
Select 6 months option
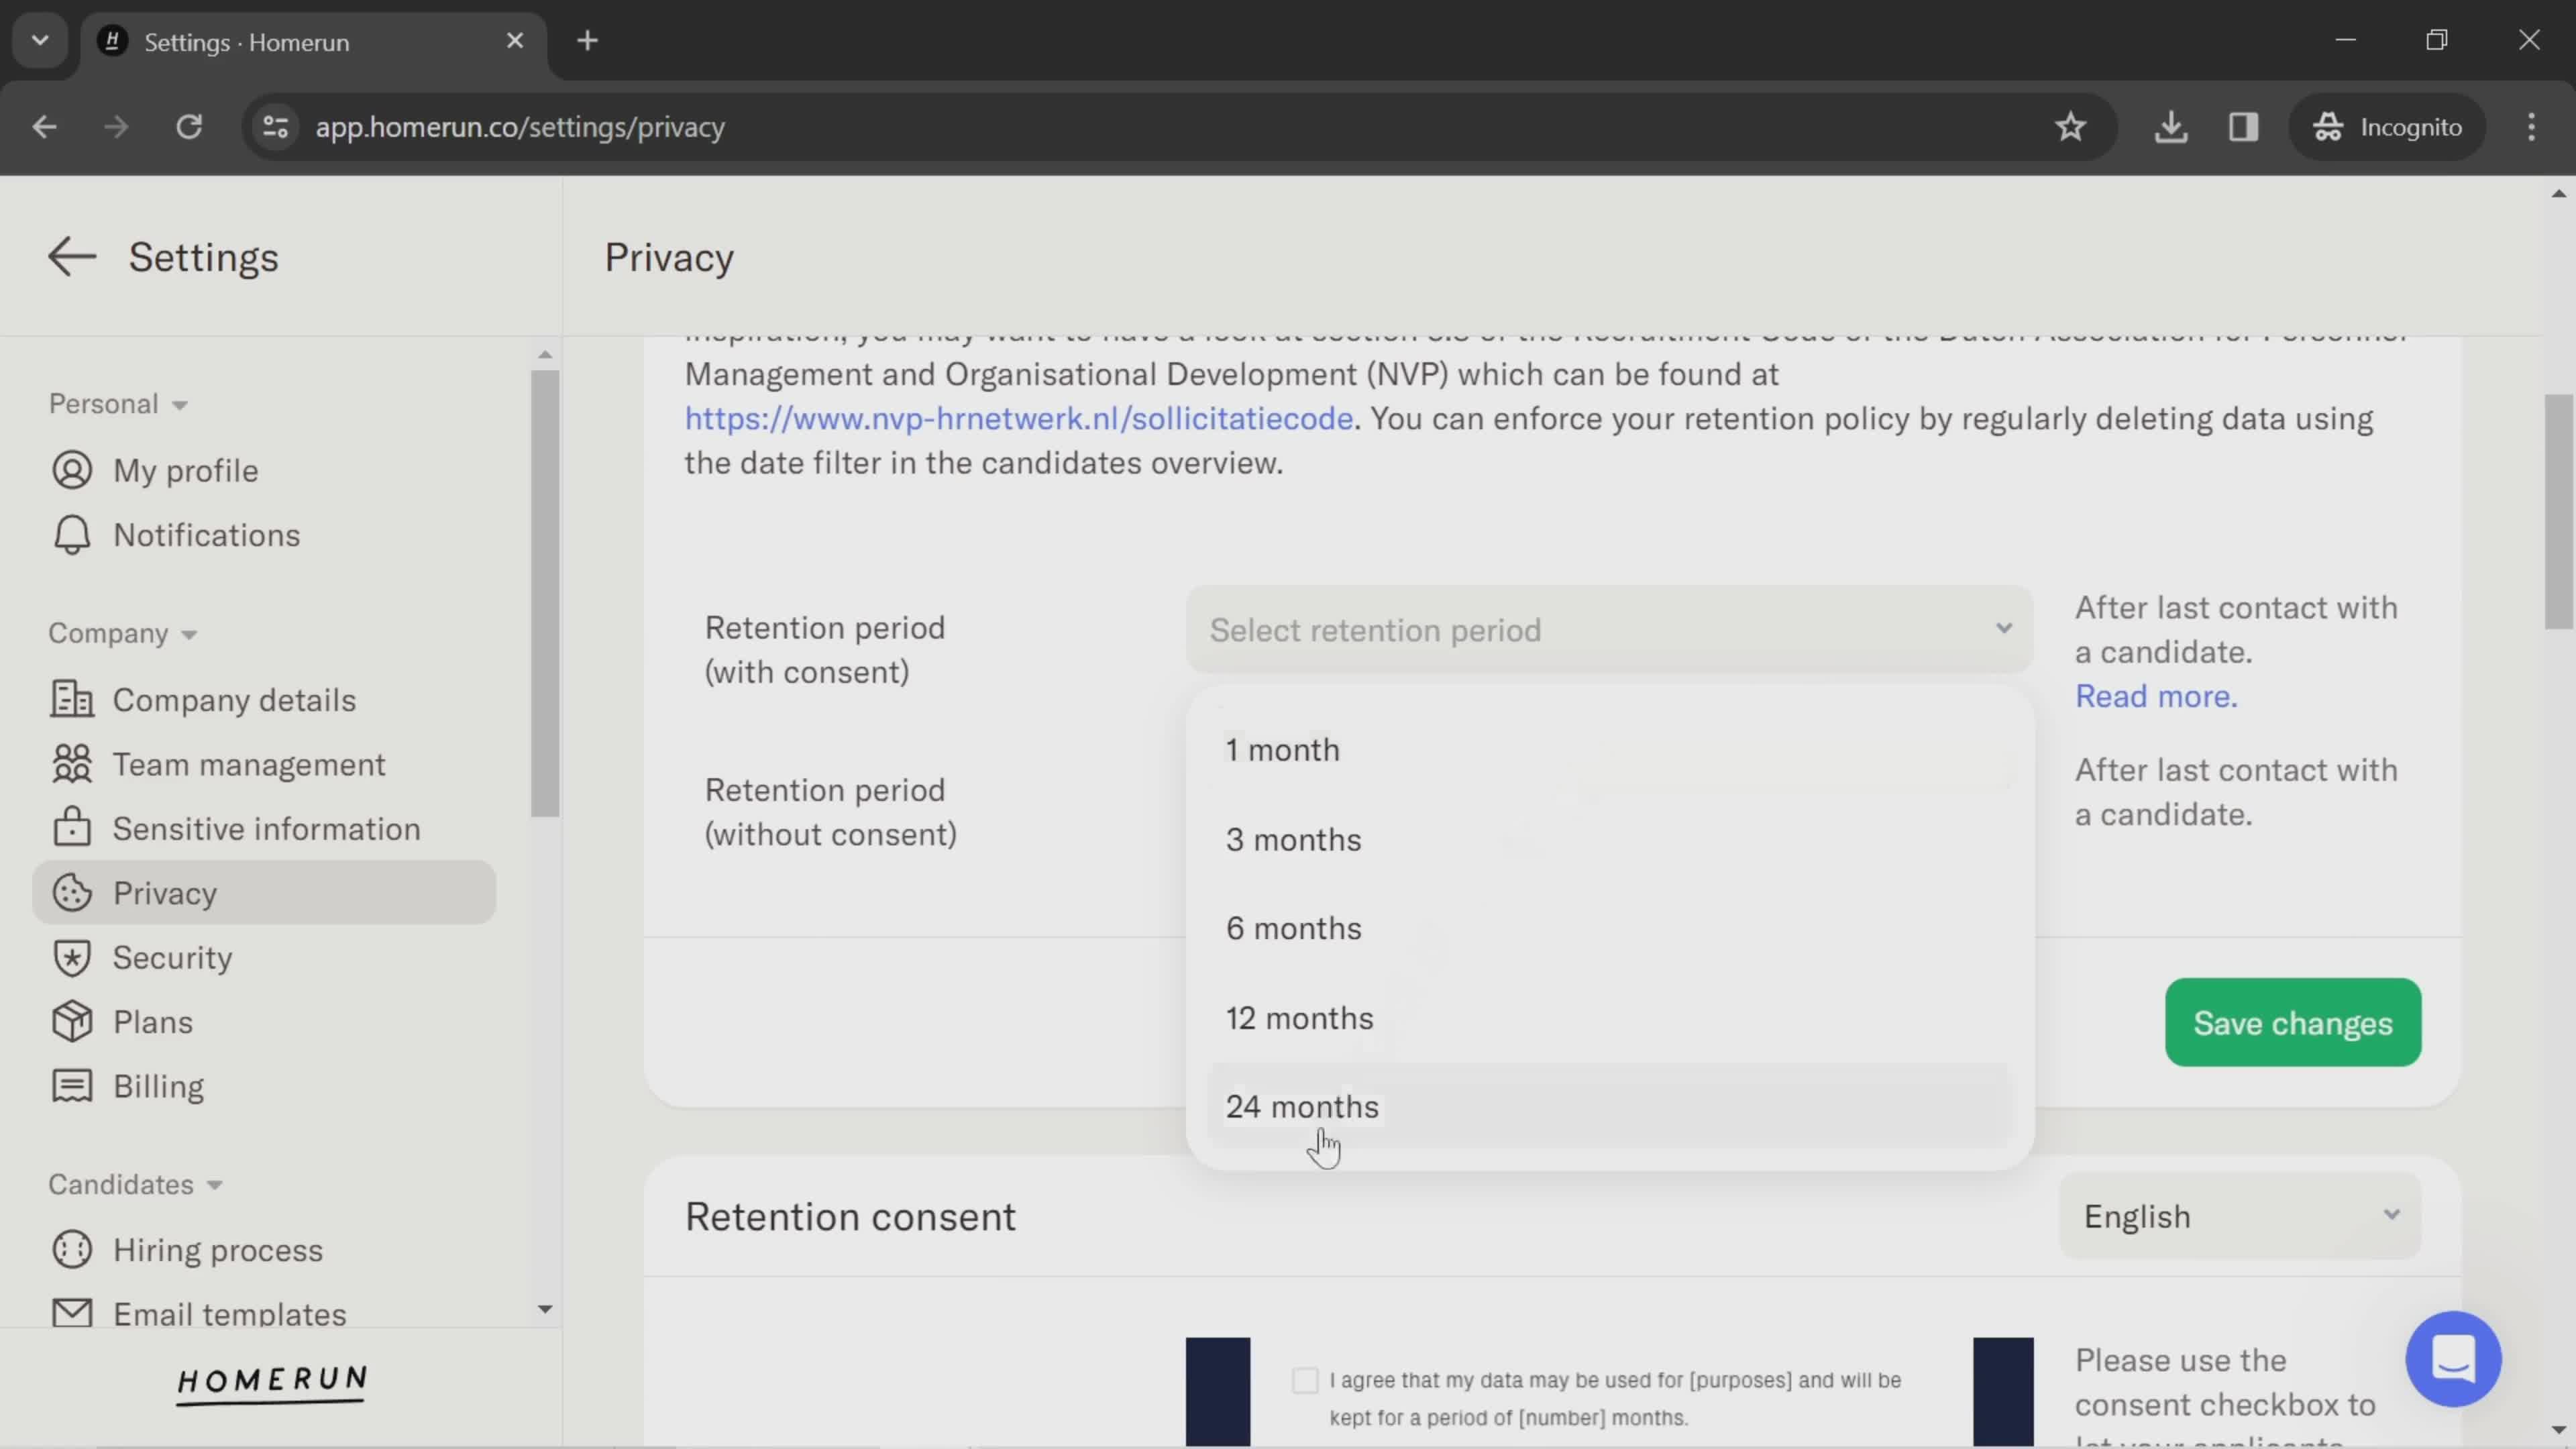1609,929
